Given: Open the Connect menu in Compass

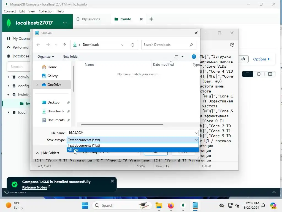Looking at the screenshot, I should point(10,11).
